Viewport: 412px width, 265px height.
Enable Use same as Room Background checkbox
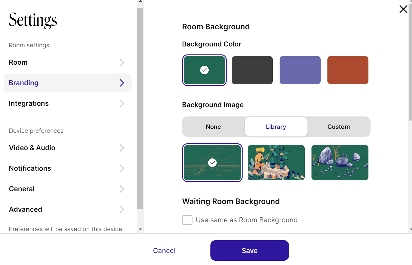click(187, 220)
